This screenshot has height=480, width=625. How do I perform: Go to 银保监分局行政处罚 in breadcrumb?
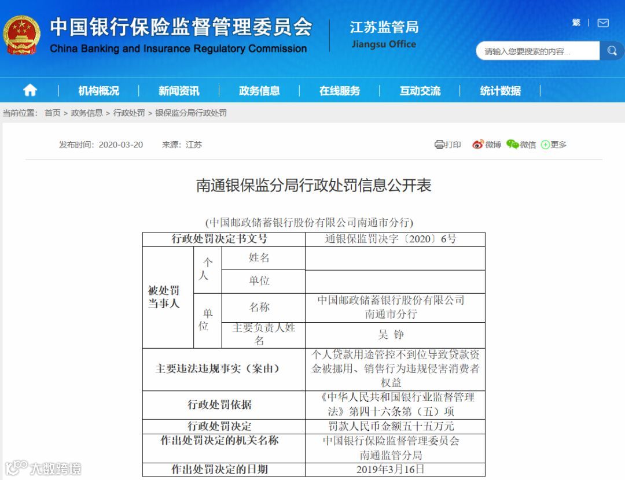pyautogui.click(x=191, y=113)
